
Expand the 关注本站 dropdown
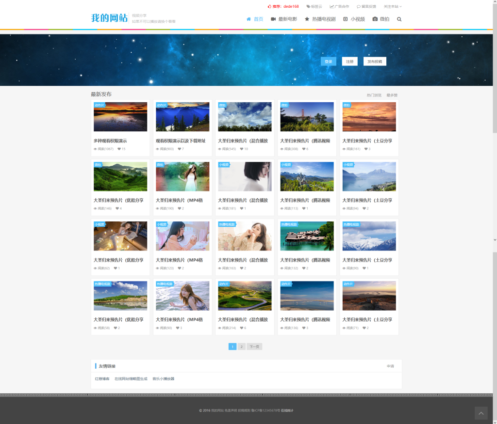392,7
